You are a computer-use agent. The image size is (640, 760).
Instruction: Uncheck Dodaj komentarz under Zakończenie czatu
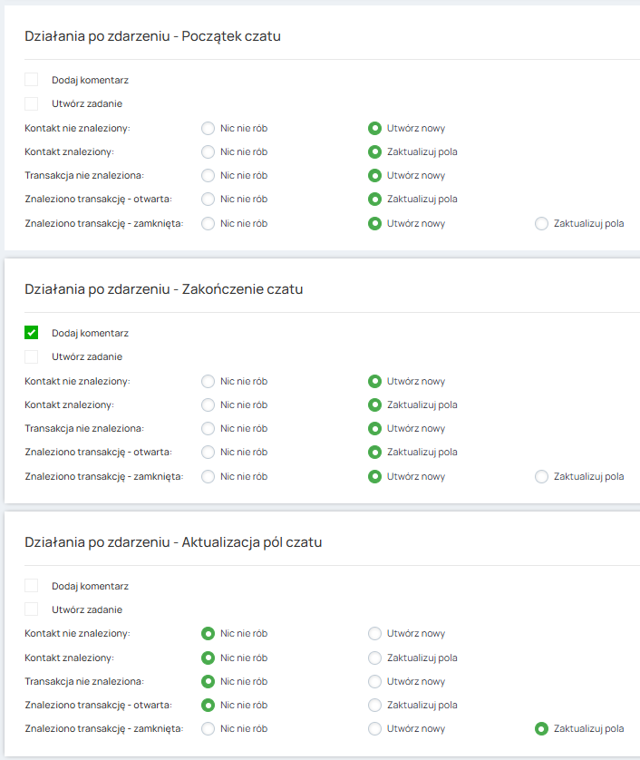32,333
